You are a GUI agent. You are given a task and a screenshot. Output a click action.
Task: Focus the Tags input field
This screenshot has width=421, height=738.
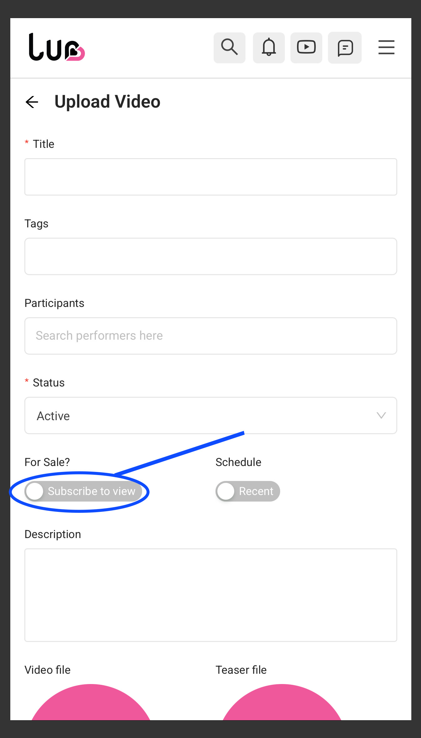(x=211, y=256)
